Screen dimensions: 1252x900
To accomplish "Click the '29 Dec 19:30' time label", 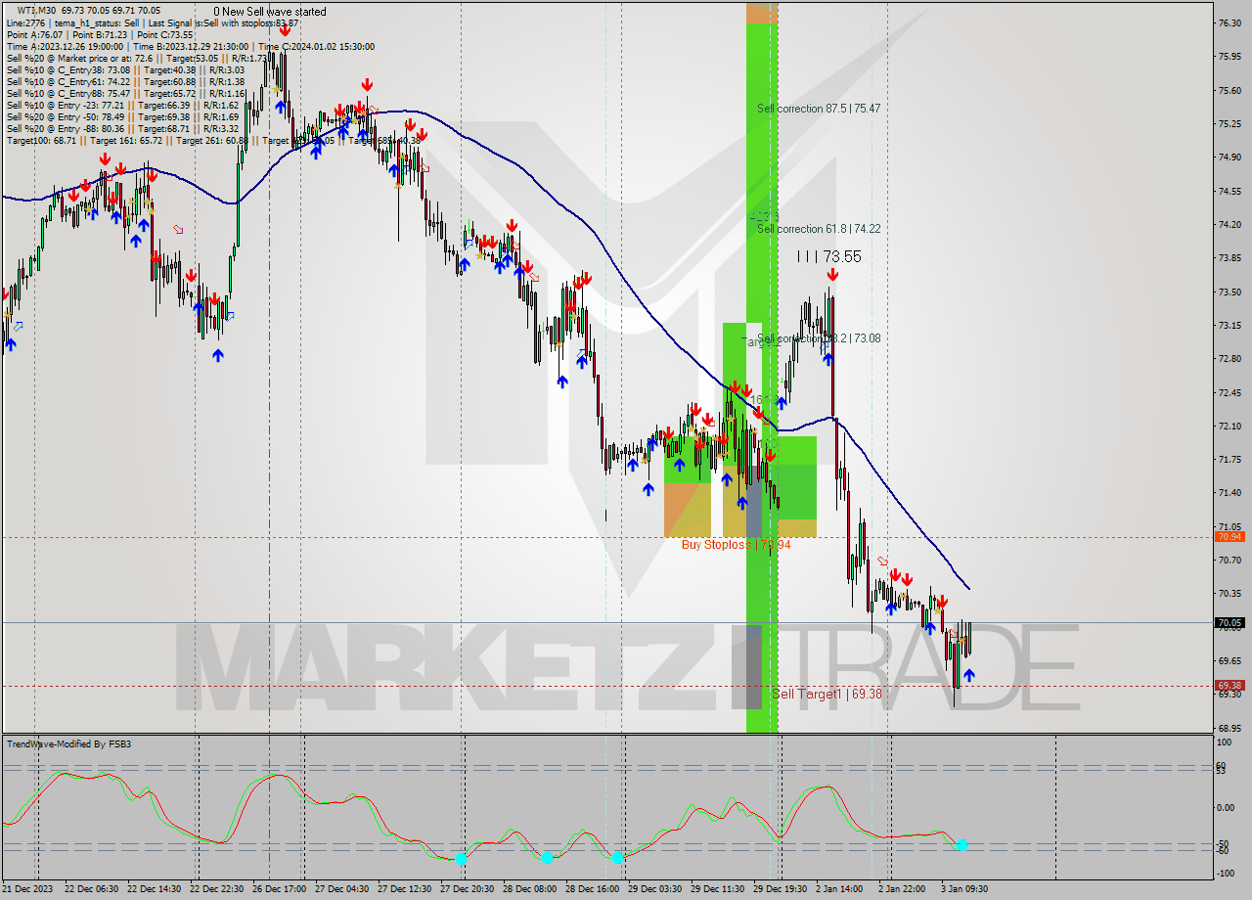I will (x=781, y=889).
